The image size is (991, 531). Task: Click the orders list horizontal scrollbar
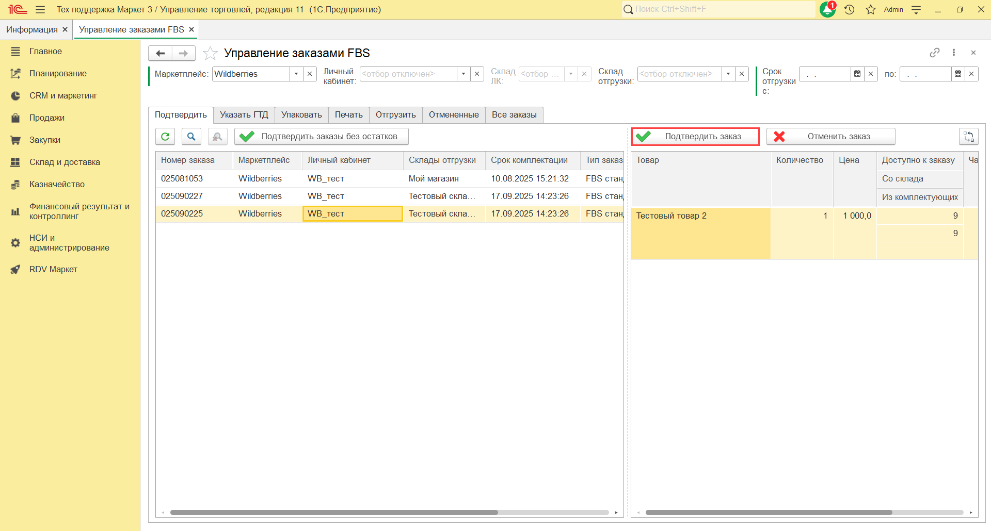point(334,512)
